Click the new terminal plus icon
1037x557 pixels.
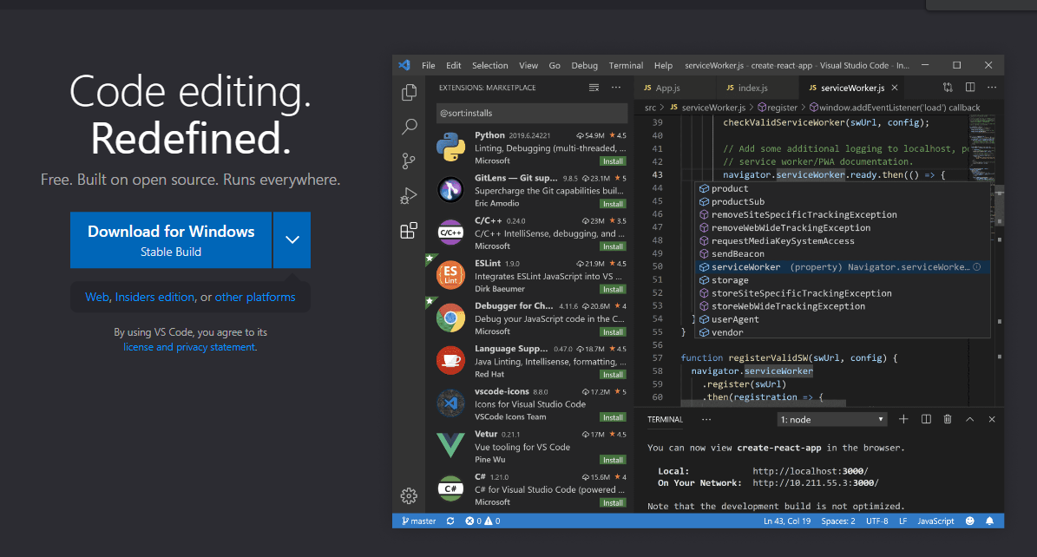[903, 419]
